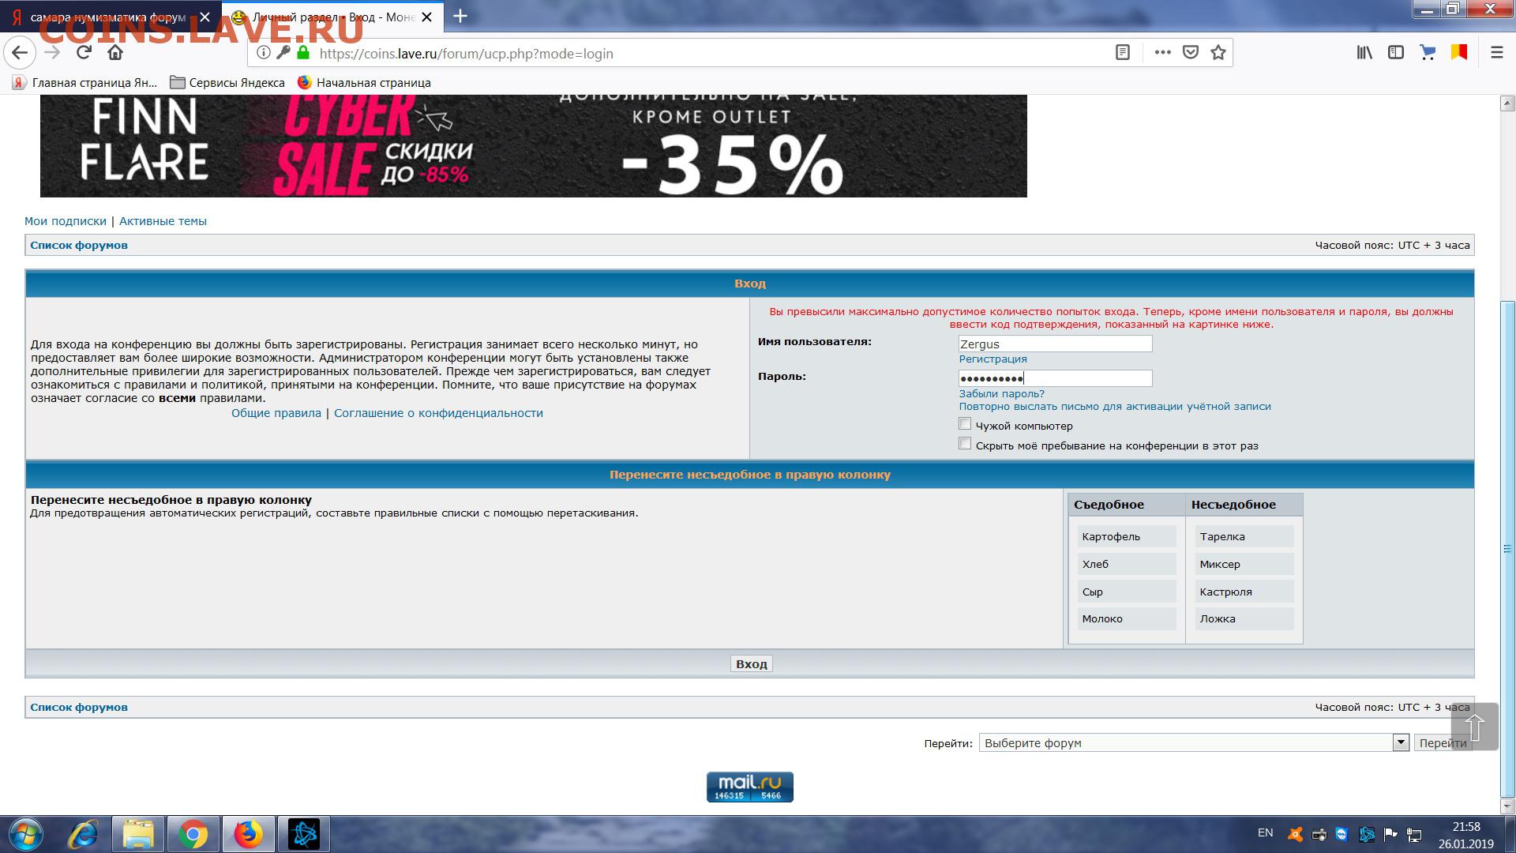
Task: Click the 'Перейти' button
Action: tap(1443, 742)
